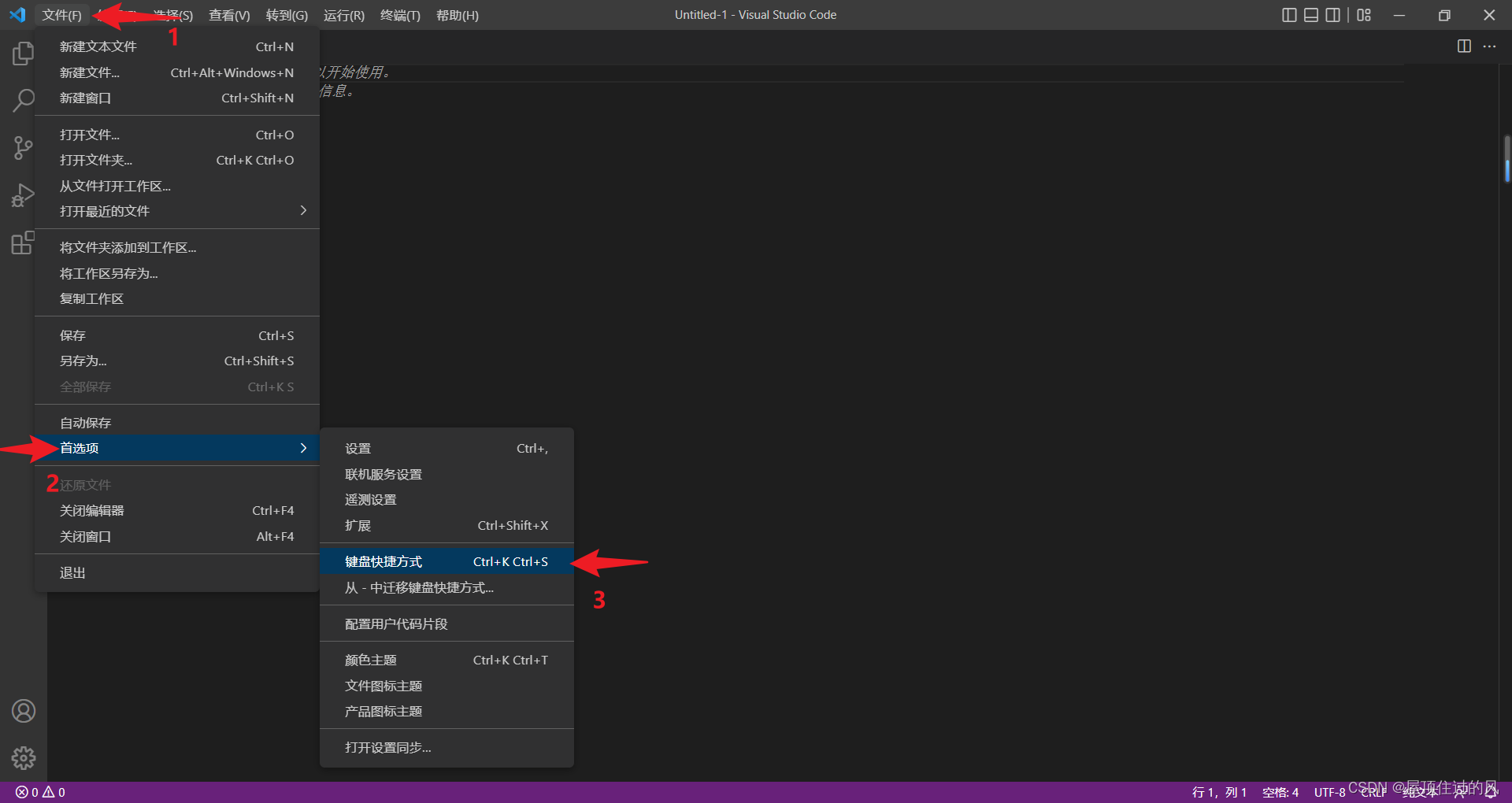Open the 转到(G) menu

(x=287, y=15)
